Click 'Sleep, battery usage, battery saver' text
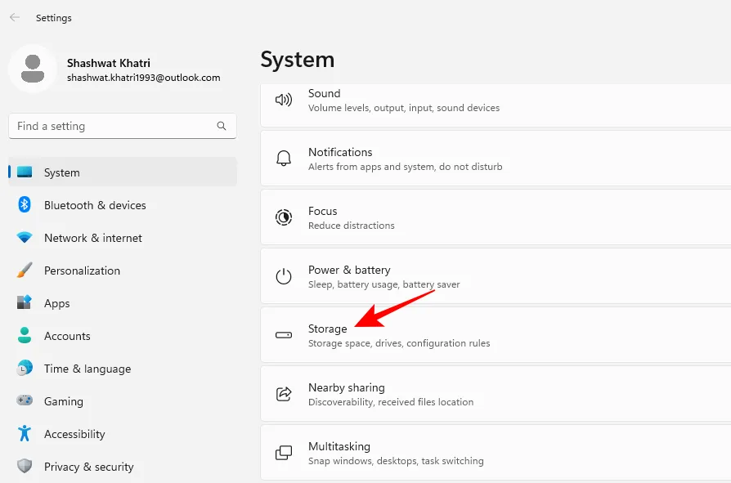This screenshot has width=731, height=483. click(x=383, y=284)
